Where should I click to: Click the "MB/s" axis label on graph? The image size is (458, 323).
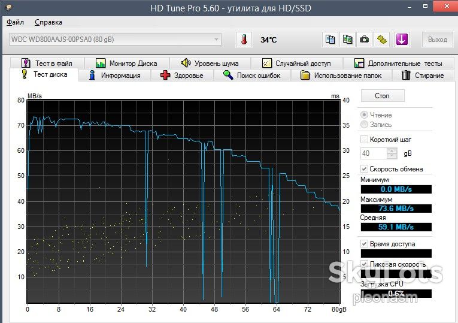coord(35,96)
